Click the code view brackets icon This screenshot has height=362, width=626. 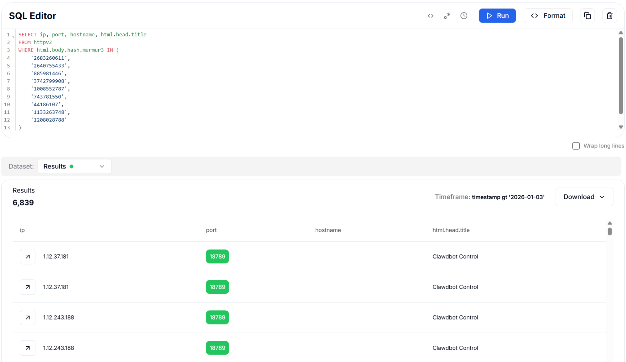point(430,16)
